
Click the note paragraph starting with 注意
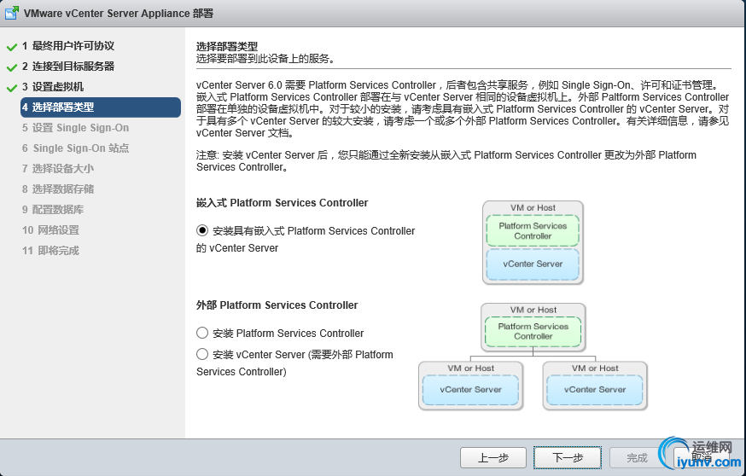point(446,161)
